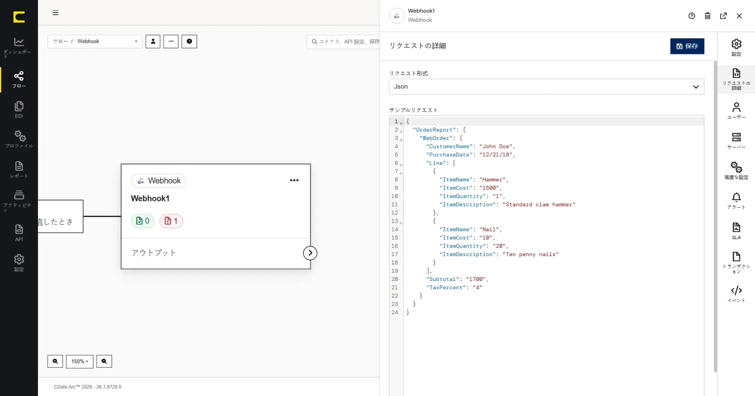Open the sidebar Settings gear
The width and height of the screenshot is (755, 396).
(19, 263)
